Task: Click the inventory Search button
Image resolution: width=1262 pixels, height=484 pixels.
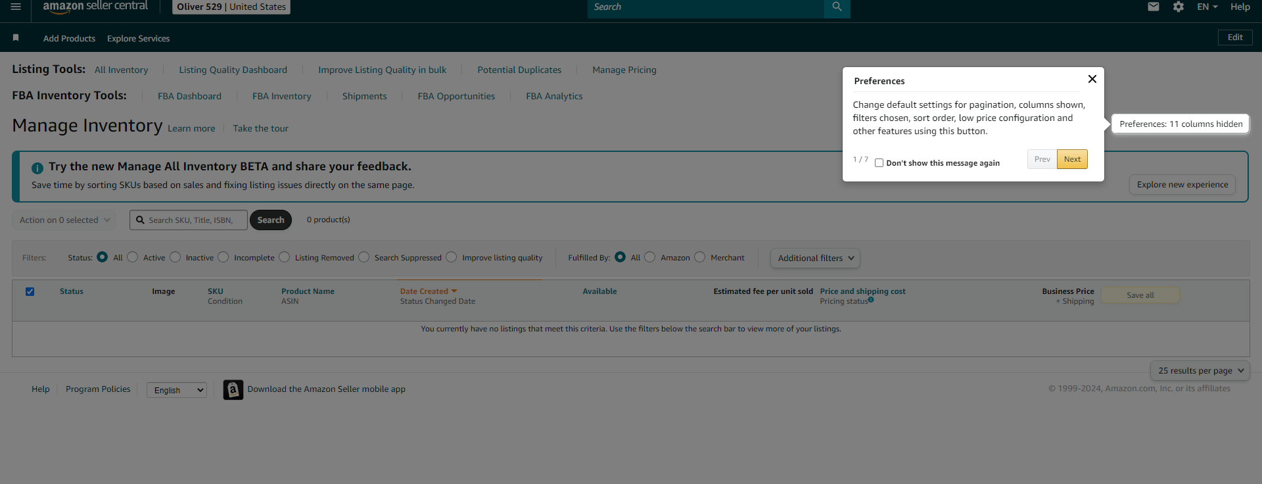Action: coord(271,220)
